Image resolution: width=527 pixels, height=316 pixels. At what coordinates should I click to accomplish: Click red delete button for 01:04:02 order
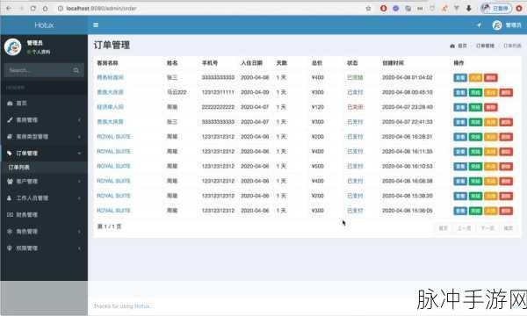tap(491, 77)
